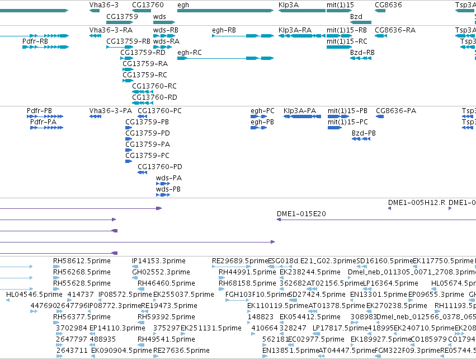Select the CG13760-PC protein glyph
Screen dimensions: 476x359
click(143, 116)
